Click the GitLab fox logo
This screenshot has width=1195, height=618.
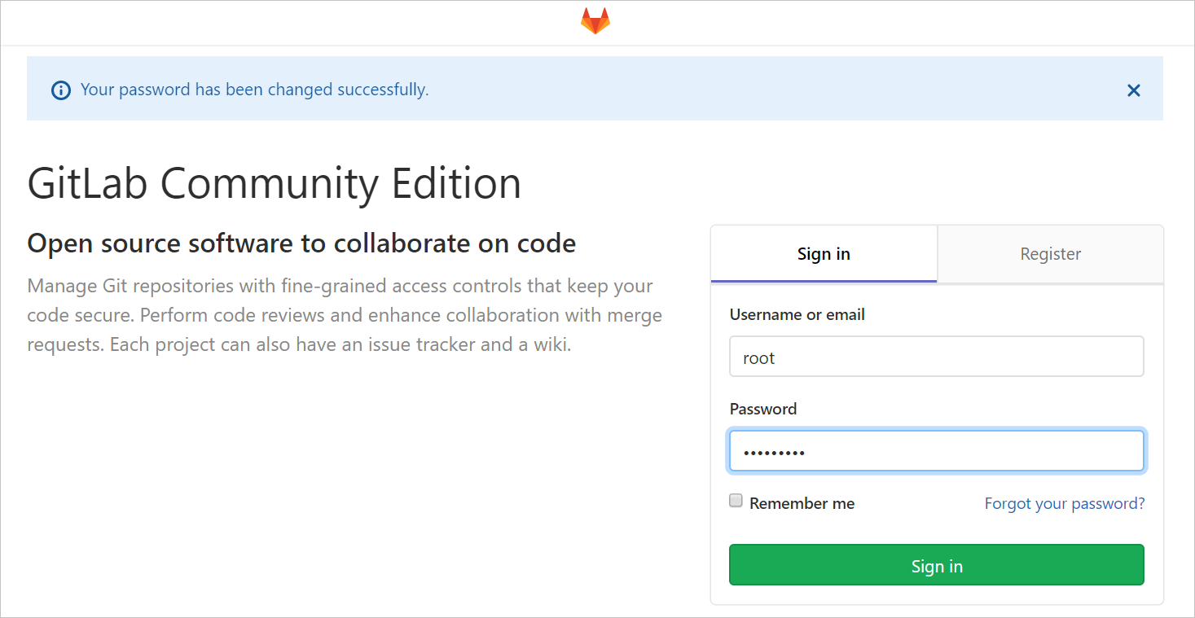coord(595,22)
